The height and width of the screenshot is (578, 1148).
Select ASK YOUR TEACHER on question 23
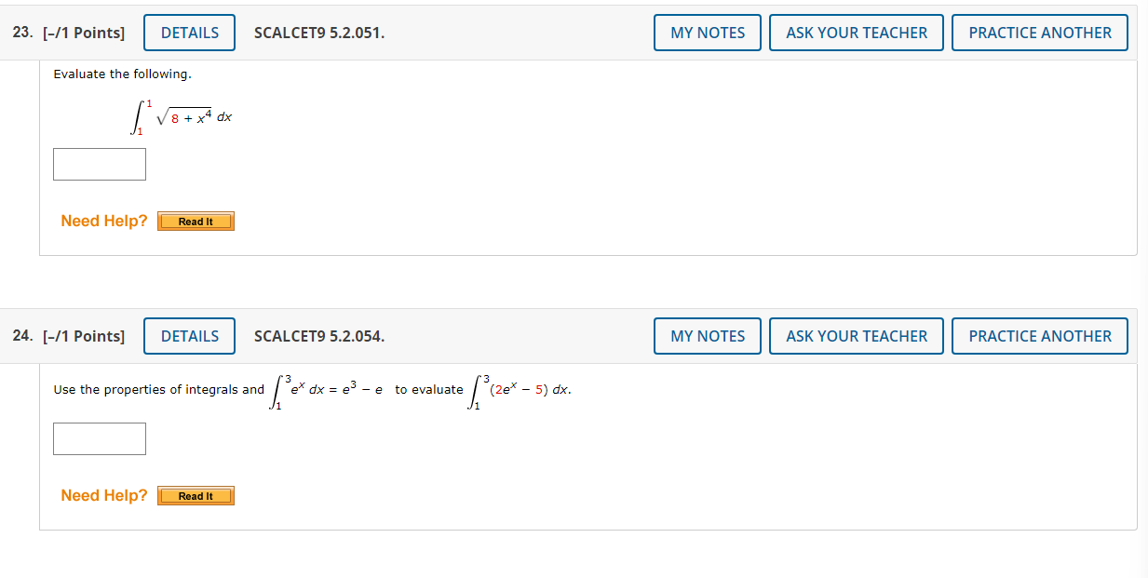point(856,32)
